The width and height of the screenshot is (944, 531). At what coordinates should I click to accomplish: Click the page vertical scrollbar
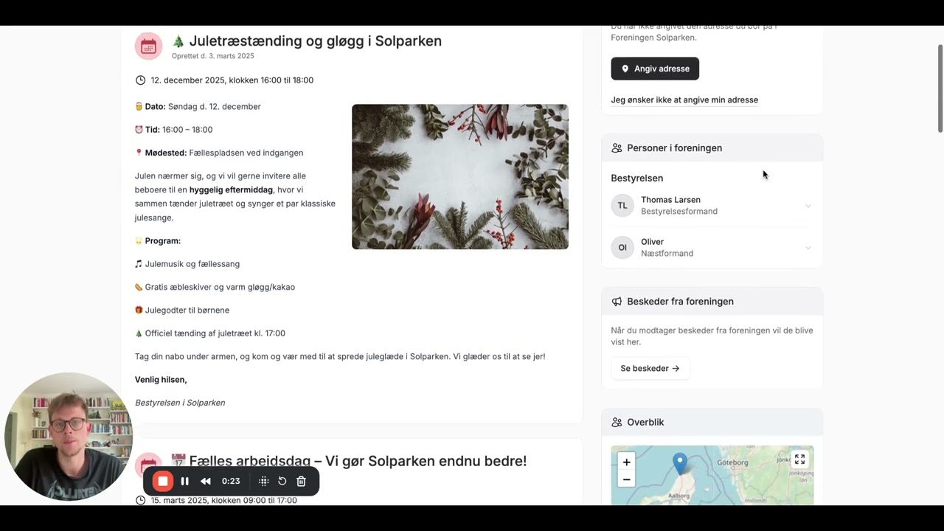click(x=940, y=88)
